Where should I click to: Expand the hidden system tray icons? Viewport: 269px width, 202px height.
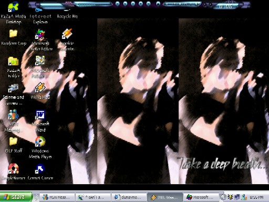click(x=223, y=197)
